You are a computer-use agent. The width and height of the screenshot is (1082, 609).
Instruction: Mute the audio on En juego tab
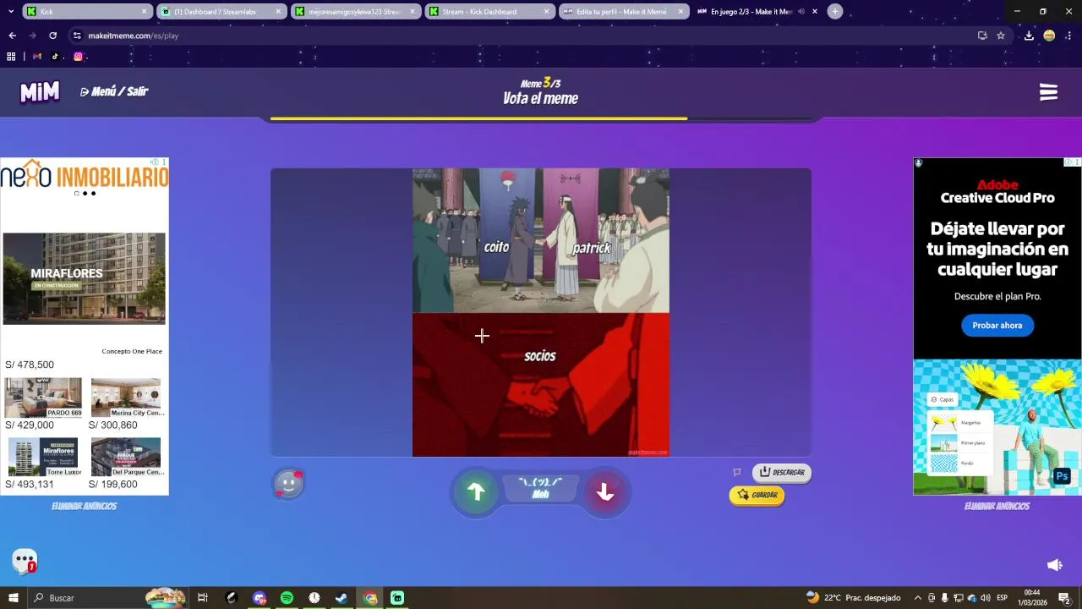click(801, 12)
